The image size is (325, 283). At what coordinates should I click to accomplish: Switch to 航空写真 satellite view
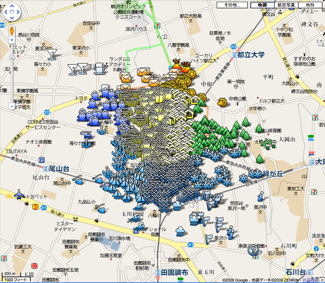click(x=286, y=5)
